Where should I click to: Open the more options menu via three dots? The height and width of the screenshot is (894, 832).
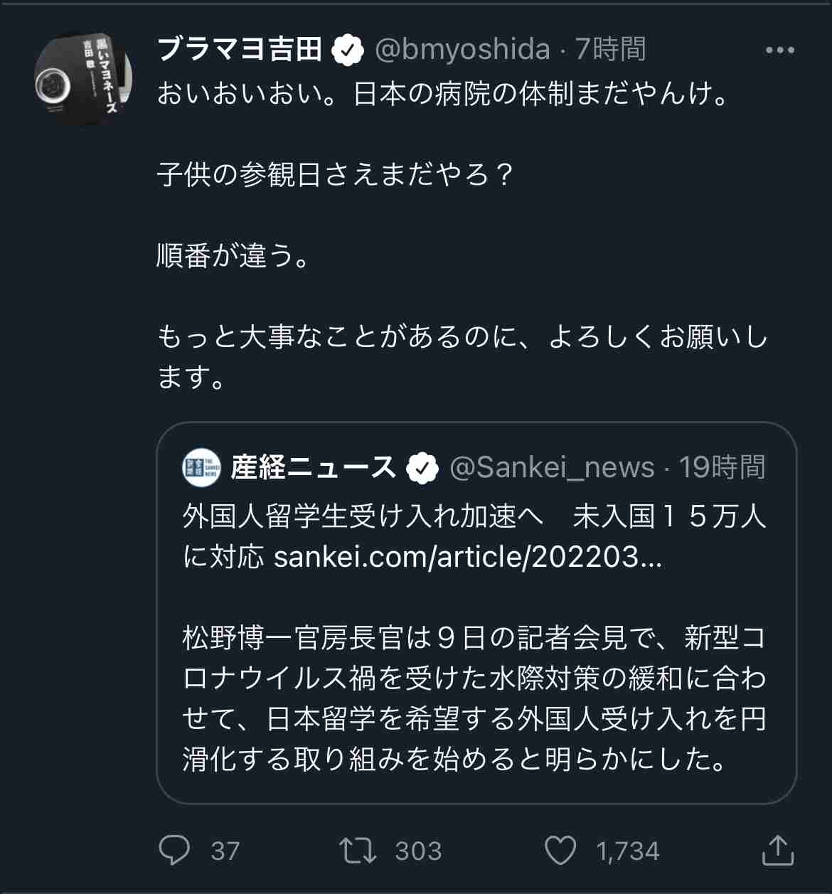(x=781, y=50)
